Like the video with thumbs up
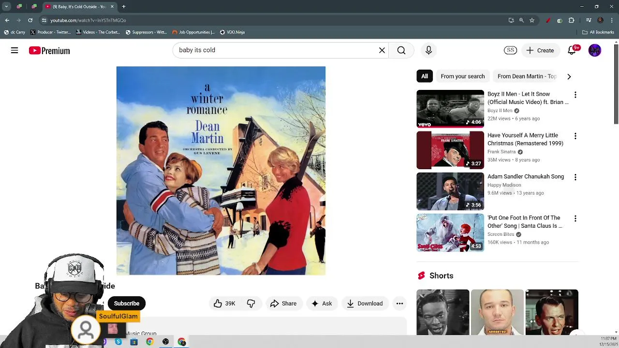This screenshot has width=619, height=348. (x=218, y=304)
